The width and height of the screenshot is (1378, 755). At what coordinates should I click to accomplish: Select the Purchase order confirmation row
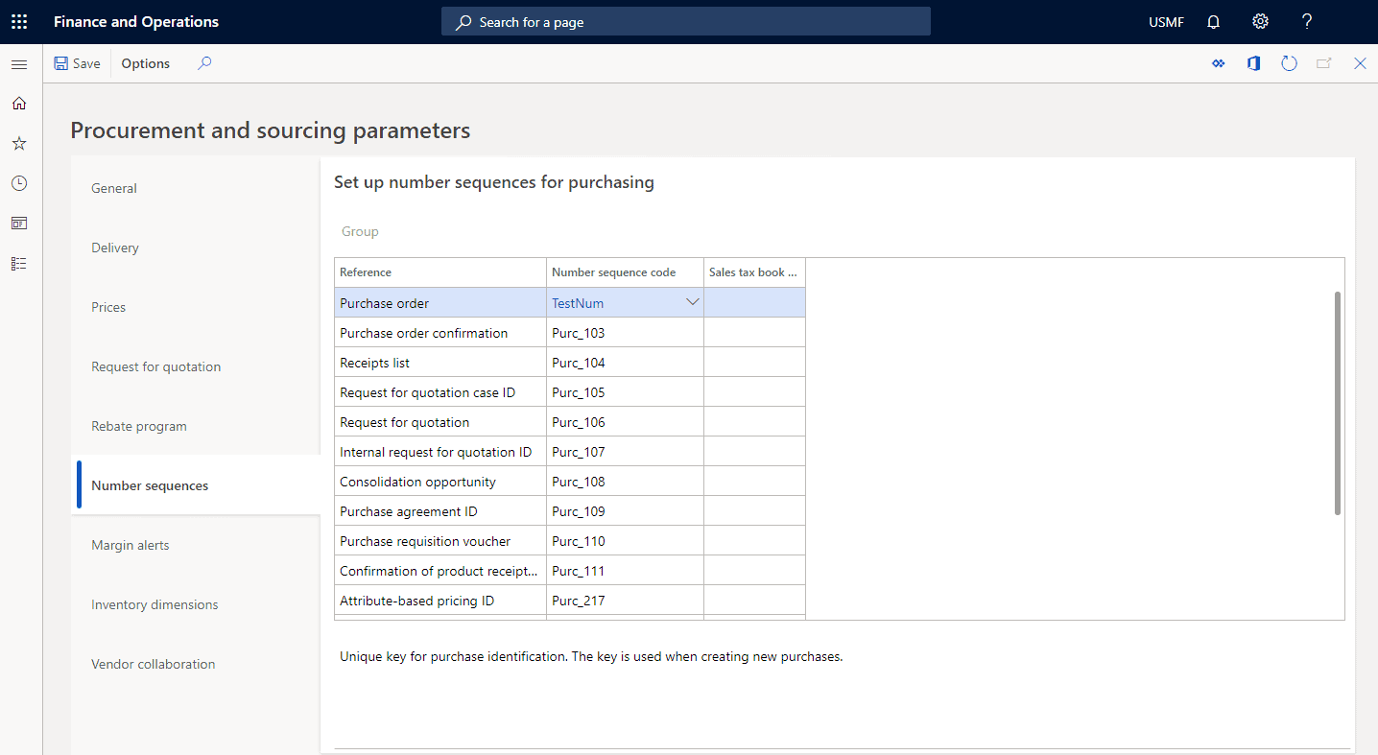440,333
